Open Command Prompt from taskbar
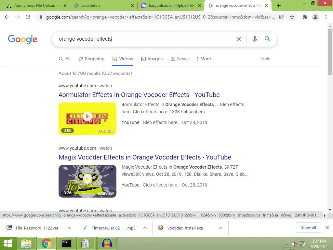 [66, 243]
